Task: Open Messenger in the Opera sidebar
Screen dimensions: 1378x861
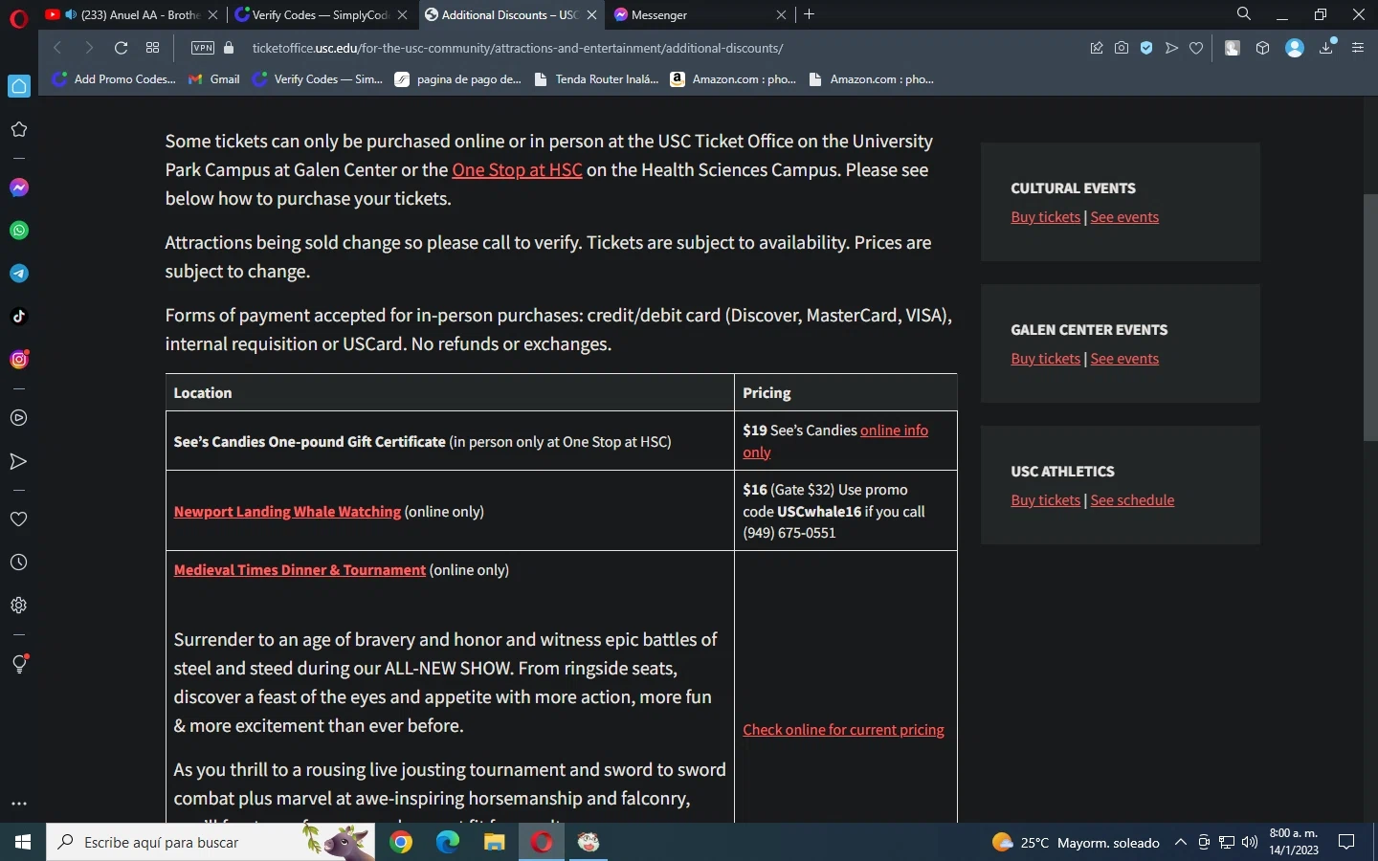Action: [19, 188]
